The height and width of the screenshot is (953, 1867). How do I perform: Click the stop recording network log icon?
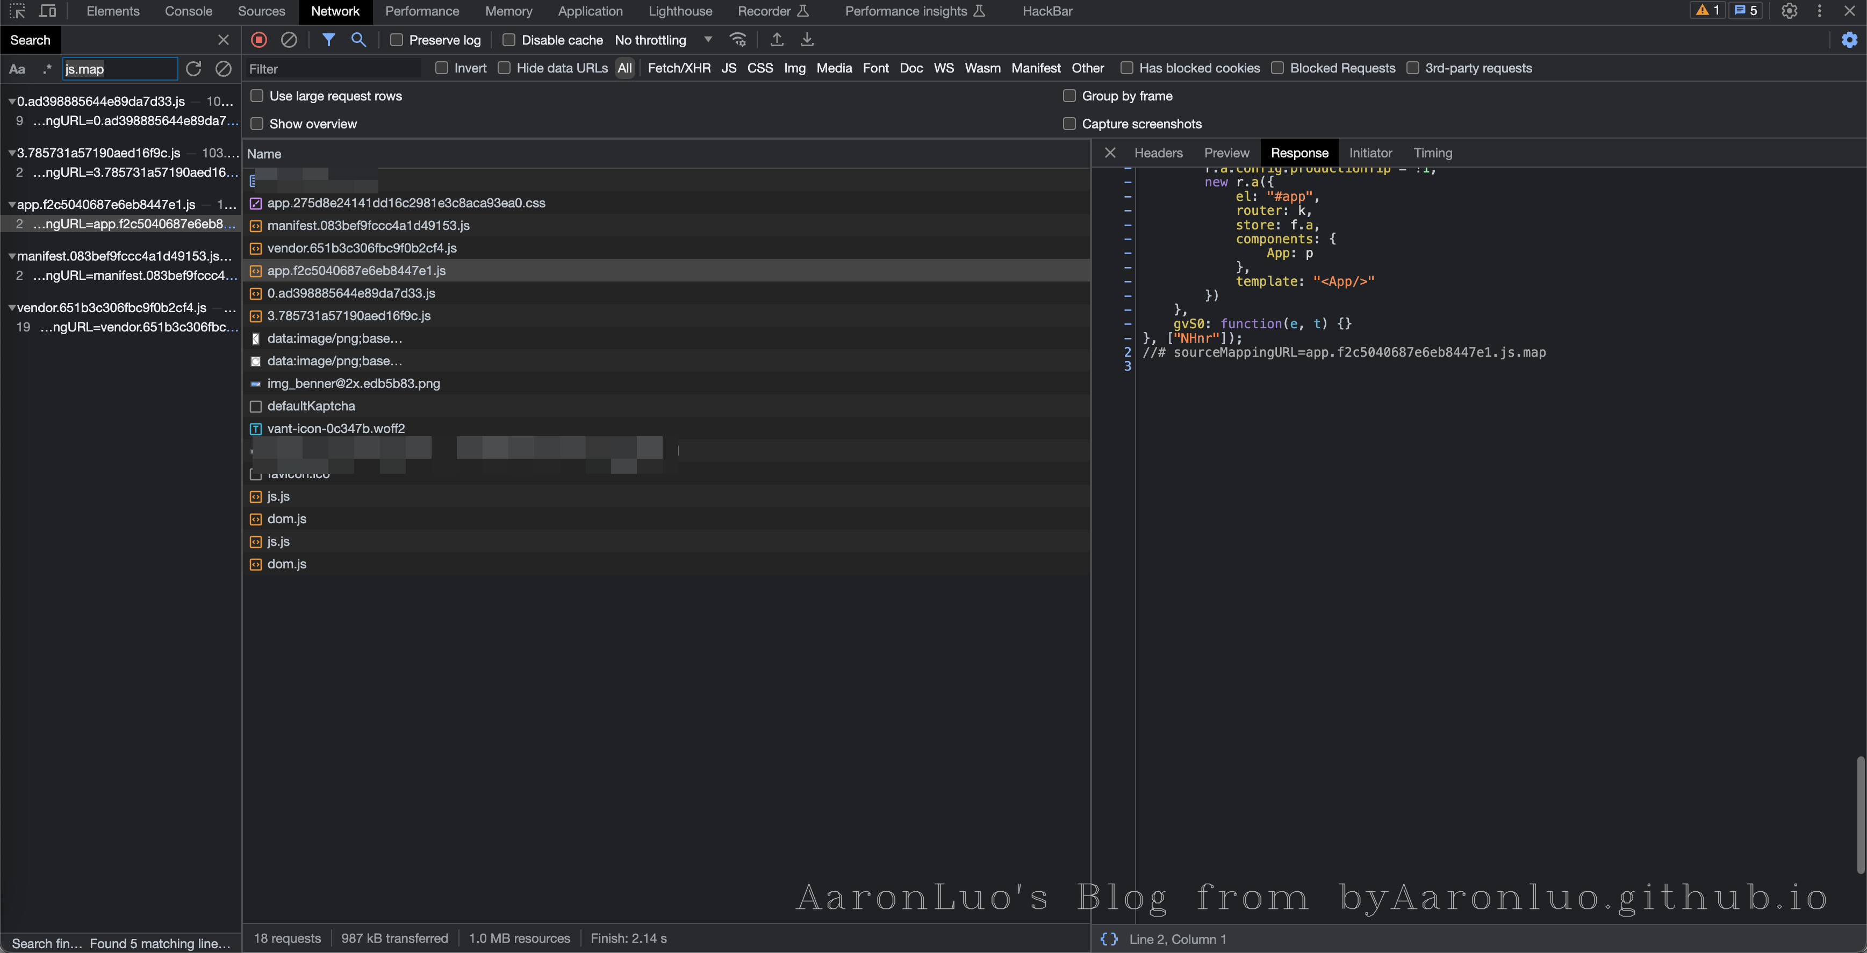[258, 40]
